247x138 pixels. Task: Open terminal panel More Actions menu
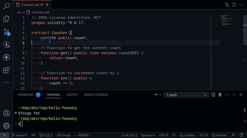point(227,95)
